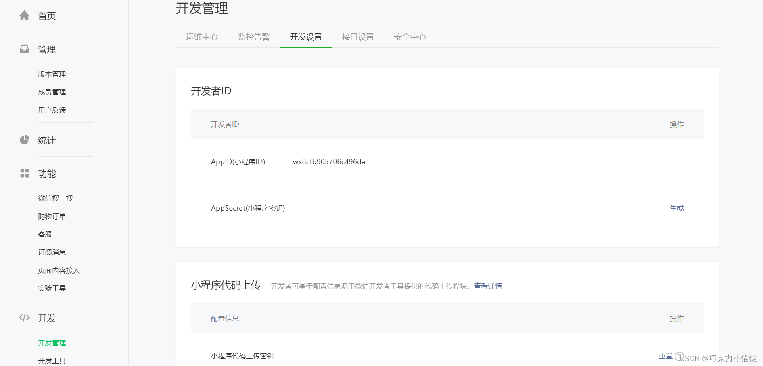Open the 订阅消息 section
This screenshot has width=763, height=366.
52,252
